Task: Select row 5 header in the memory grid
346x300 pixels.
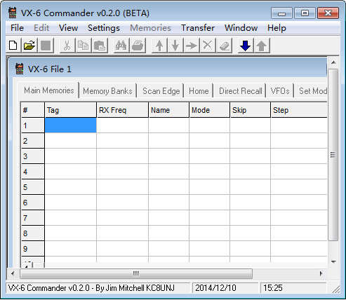Action: tap(33, 187)
